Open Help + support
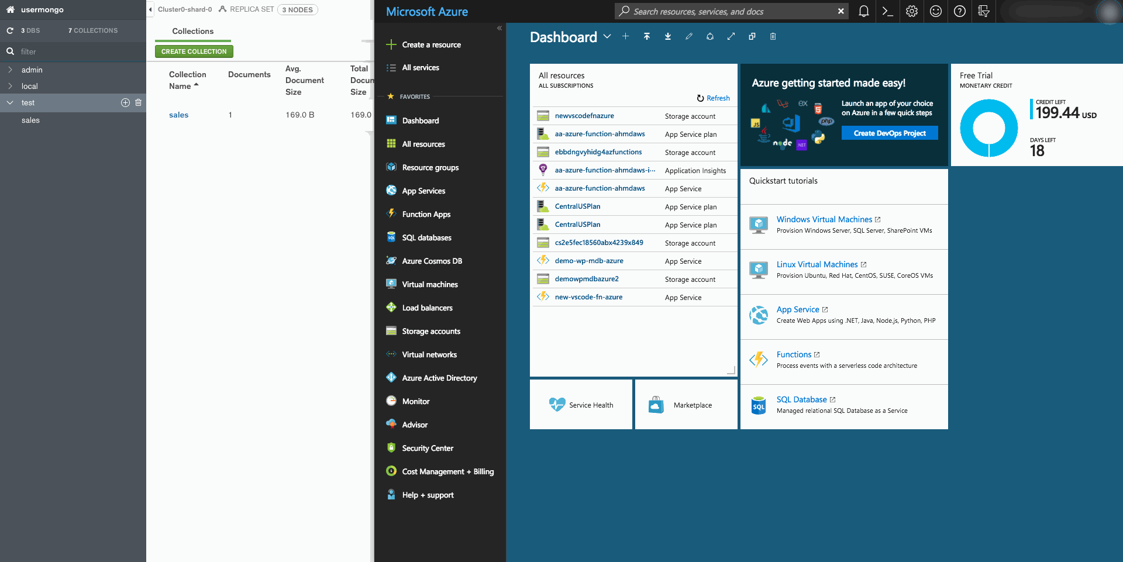 pyautogui.click(x=428, y=495)
